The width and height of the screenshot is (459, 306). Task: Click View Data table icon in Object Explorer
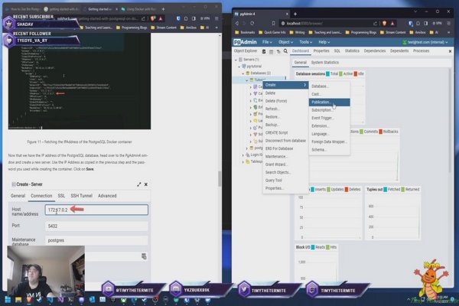(271, 51)
